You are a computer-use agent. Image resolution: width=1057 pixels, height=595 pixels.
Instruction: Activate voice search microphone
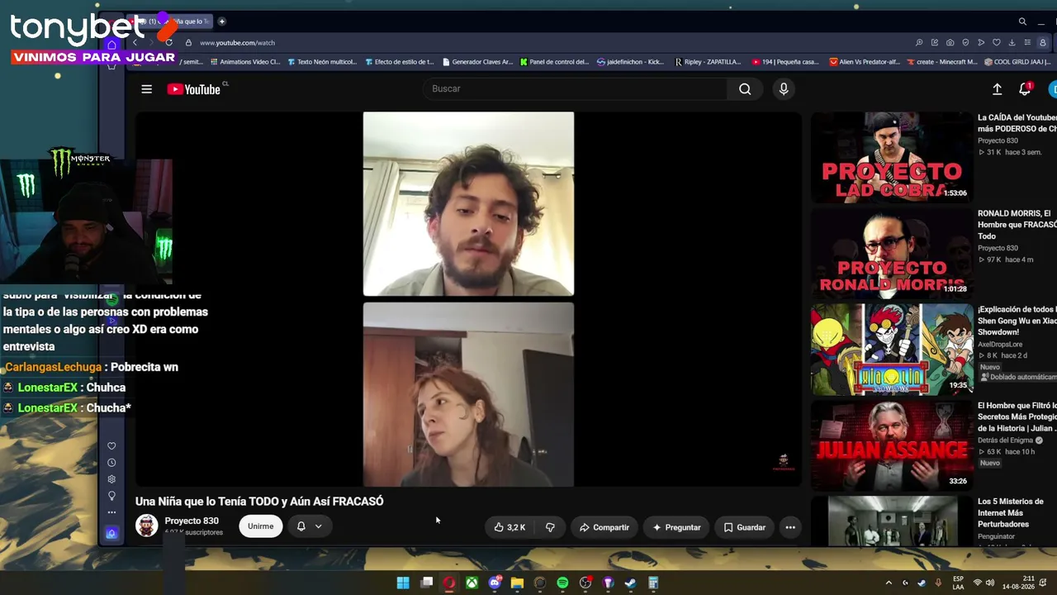point(784,88)
